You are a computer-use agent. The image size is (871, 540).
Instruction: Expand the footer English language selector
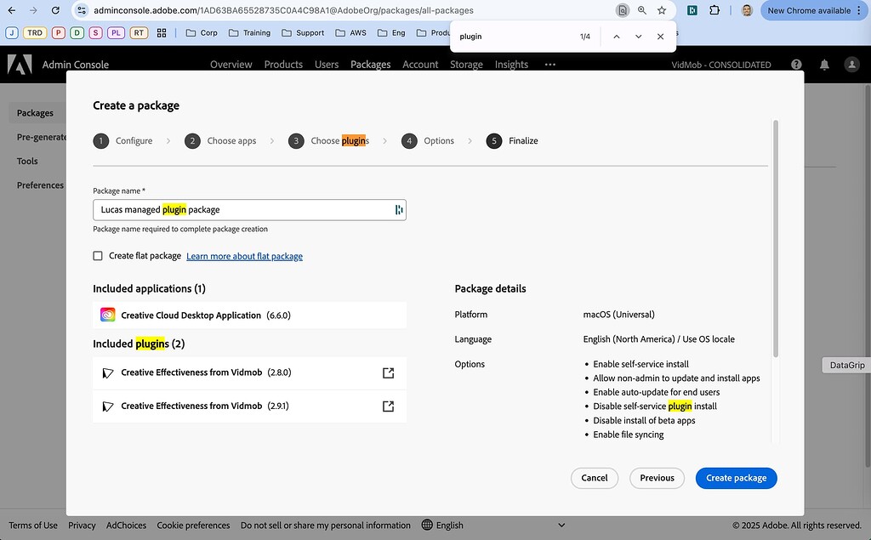tap(561, 525)
